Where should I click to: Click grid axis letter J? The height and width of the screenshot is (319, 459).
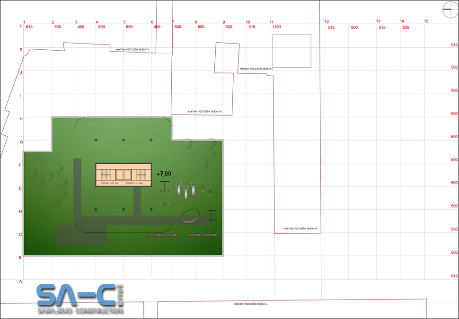pos(21,72)
